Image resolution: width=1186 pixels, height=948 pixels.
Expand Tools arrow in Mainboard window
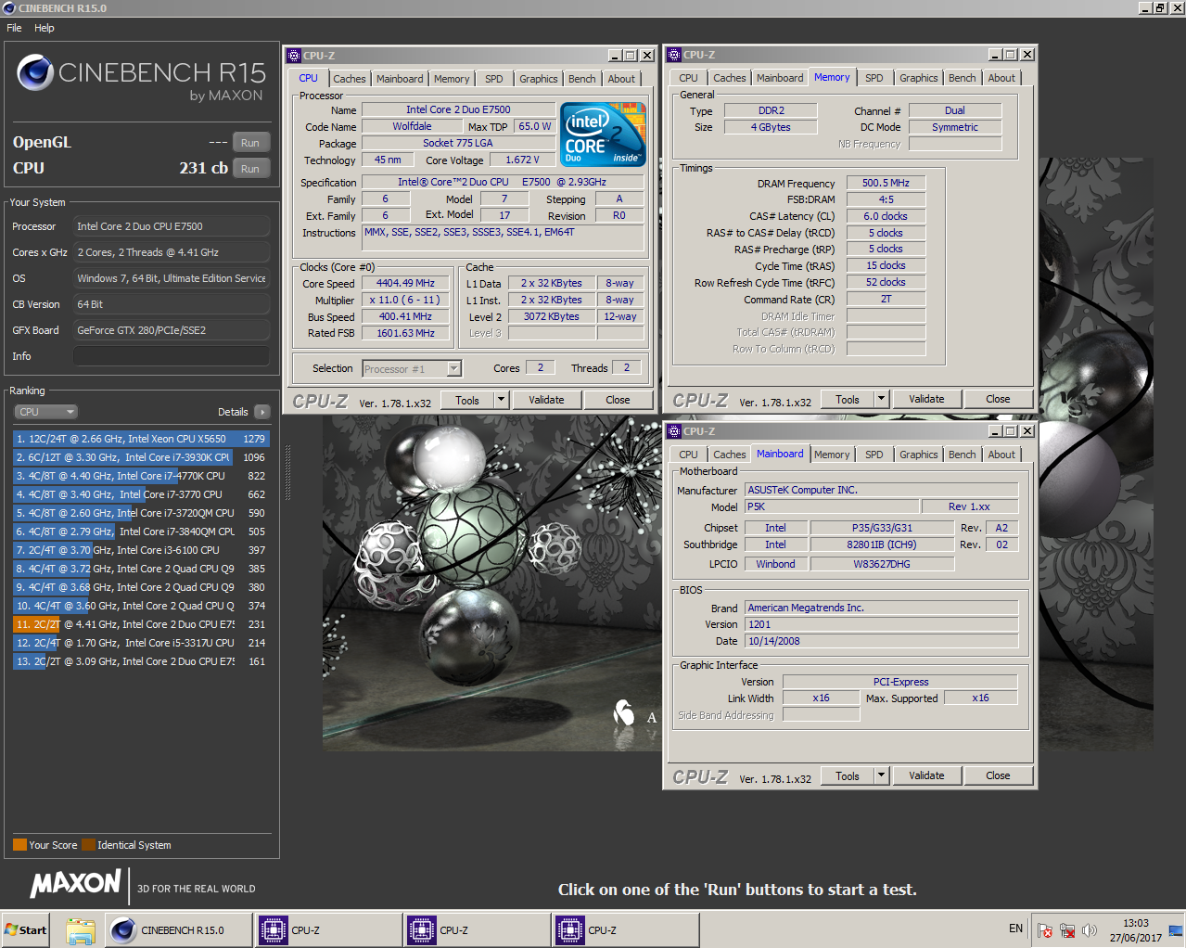(x=882, y=775)
